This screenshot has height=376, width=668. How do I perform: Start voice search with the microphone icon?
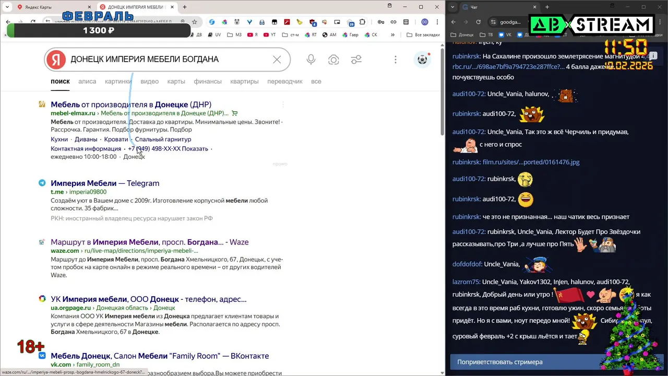311,60
